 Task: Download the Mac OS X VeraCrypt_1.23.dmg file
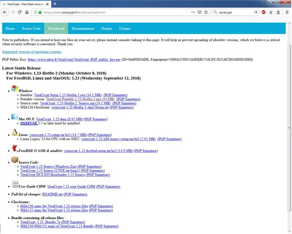coord(60,119)
